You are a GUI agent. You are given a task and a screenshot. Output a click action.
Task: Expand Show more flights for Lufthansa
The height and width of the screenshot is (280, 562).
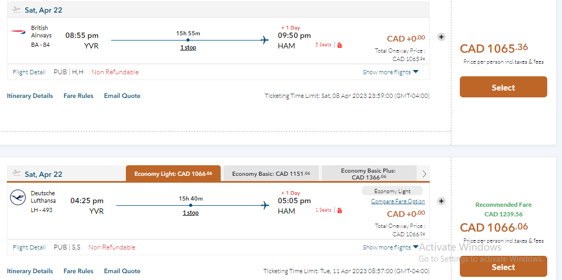tap(390, 247)
